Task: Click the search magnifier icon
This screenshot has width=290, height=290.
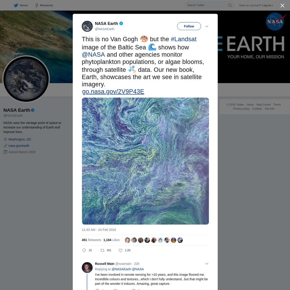Action: click(x=230, y=5)
